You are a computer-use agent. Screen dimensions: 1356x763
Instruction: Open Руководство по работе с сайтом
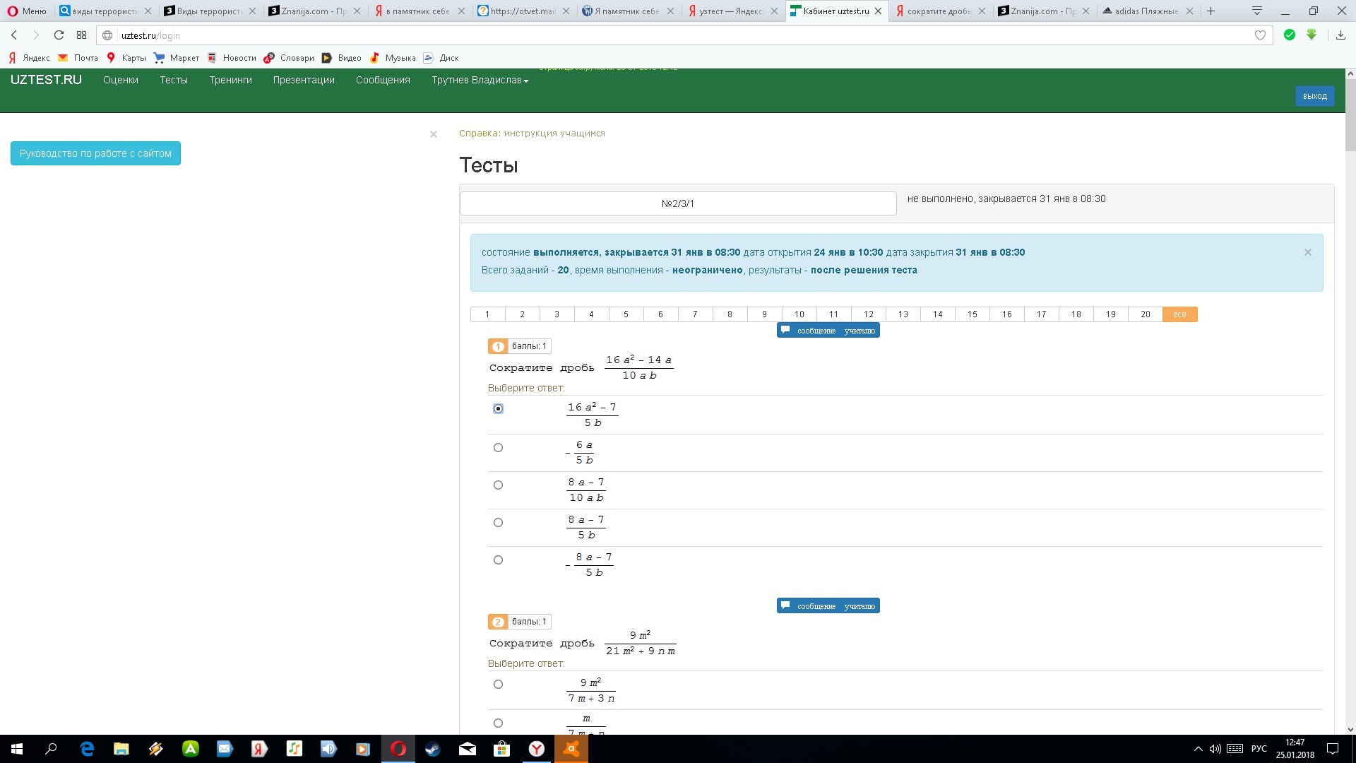pyautogui.click(x=95, y=153)
